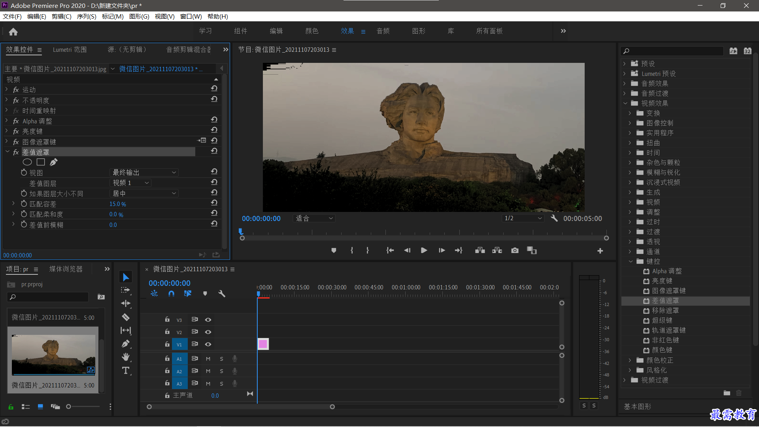The image size is (759, 427).
Task: Mark In point button
Action: point(351,250)
